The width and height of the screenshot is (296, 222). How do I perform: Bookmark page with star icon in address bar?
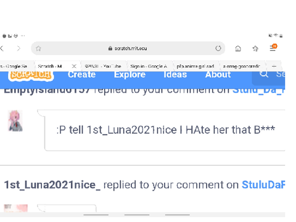(x=38, y=49)
